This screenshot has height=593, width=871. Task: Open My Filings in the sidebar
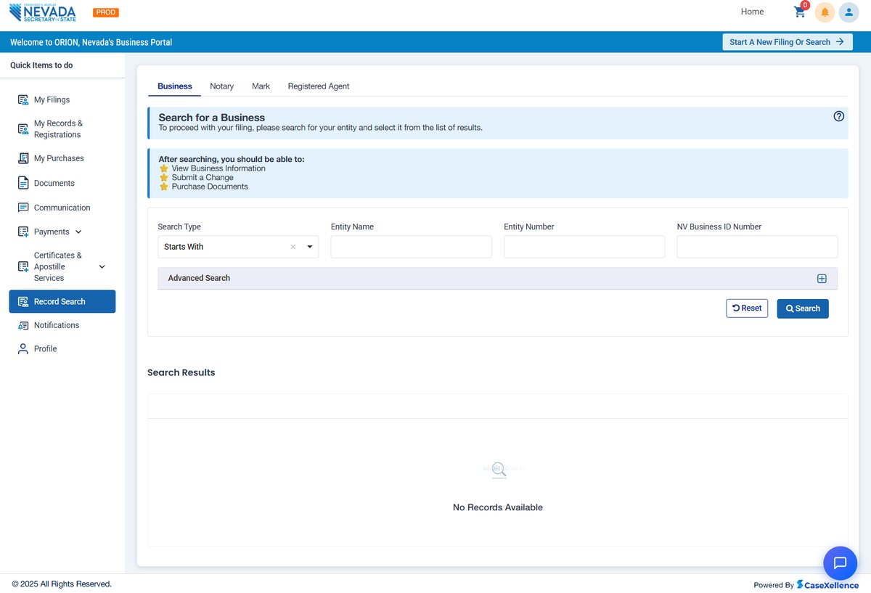[x=52, y=99]
